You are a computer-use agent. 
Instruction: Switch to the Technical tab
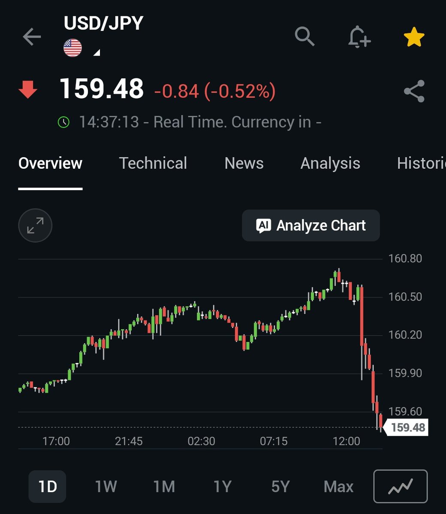[x=153, y=163]
